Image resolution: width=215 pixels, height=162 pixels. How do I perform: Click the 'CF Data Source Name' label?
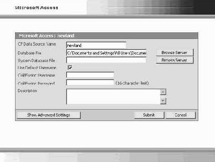click(37, 44)
